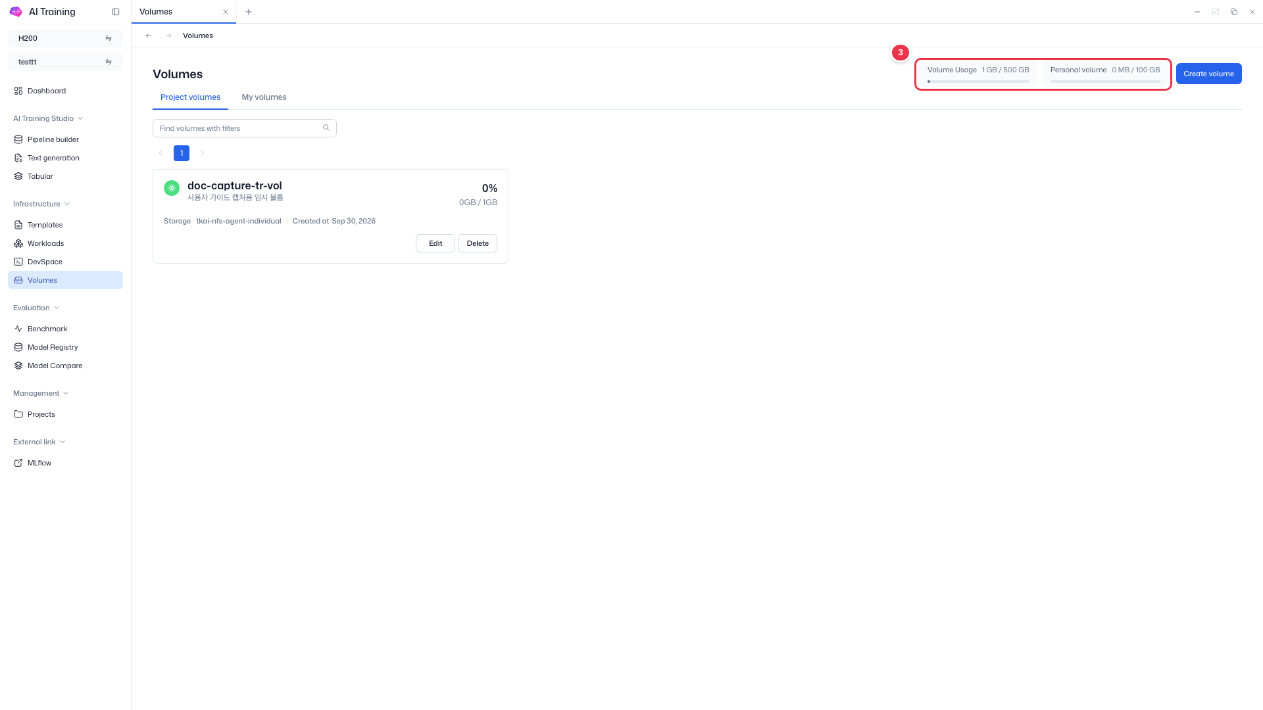Image resolution: width=1263 pixels, height=710 pixels.
Task: Switch to the My volumes tab
Action: click(264, 97)
